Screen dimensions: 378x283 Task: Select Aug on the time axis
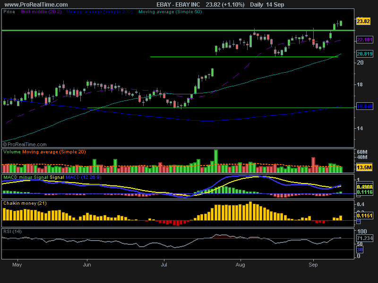241,265
